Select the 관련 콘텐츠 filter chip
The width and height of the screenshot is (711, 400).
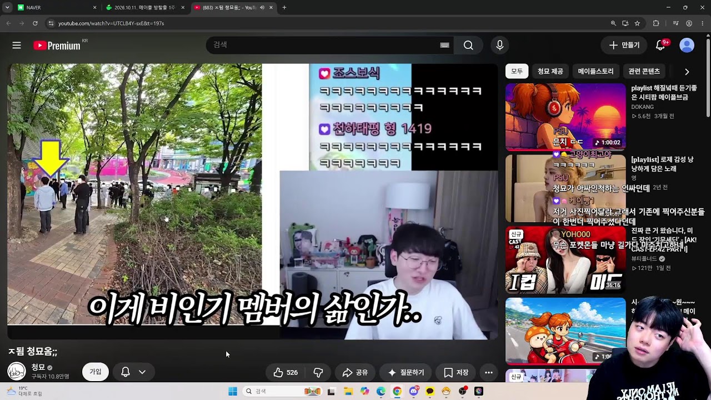pyautogui.click(x=644, y=72)
